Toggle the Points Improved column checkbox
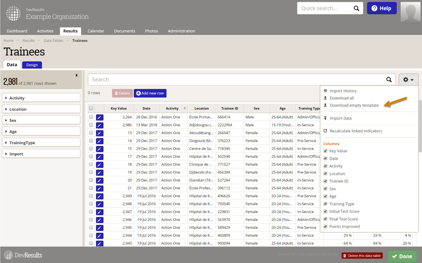The width and height of the screenshot is (422, 263). click(x=325, y=226)
